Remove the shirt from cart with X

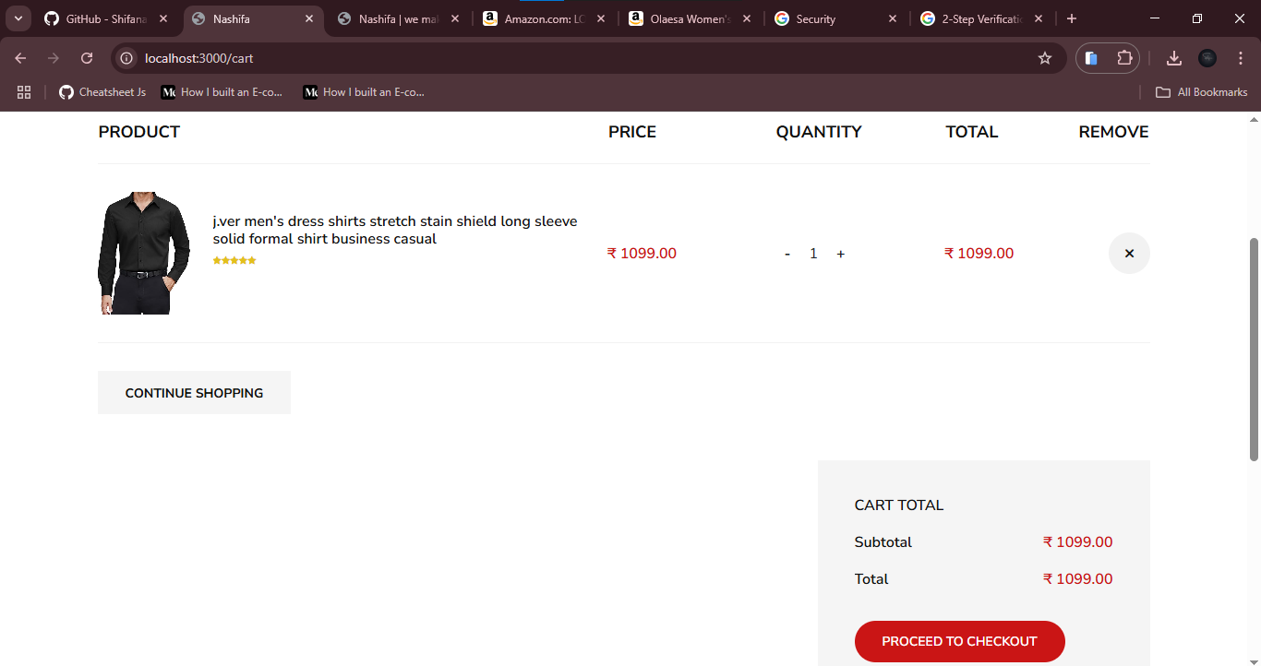pos(1129,254)
